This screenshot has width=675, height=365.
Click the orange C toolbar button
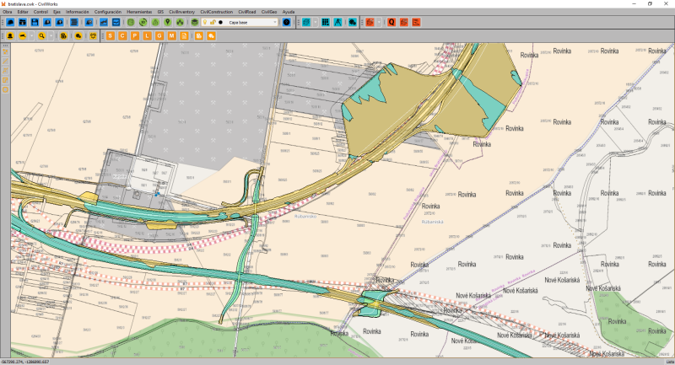pyautogui.click(x=122, y=36)
